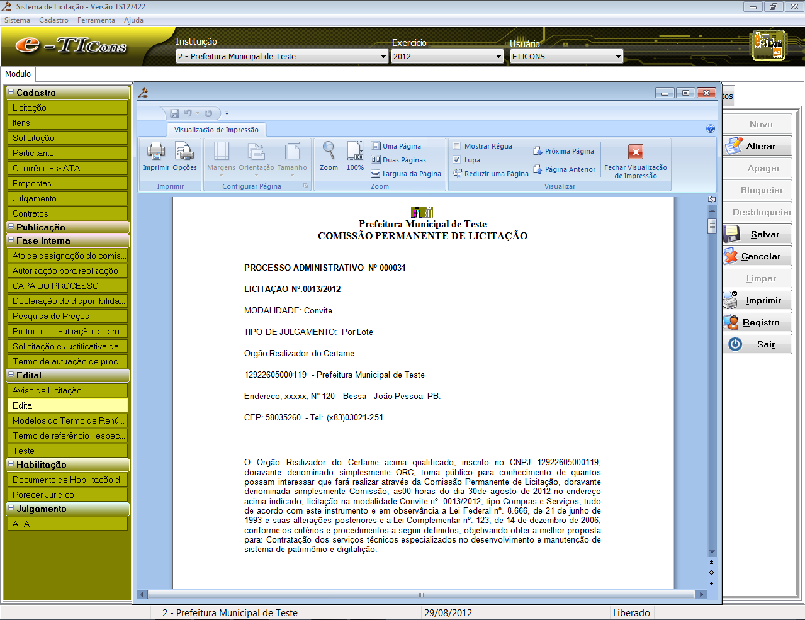Click the Alterar button

pyautogui.click(x=757, y=146)
